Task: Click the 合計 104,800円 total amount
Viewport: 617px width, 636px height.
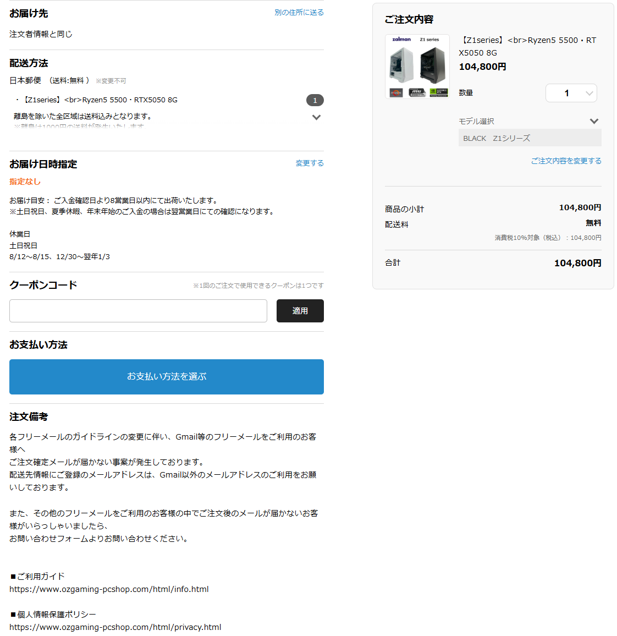Action: (577, 263)
